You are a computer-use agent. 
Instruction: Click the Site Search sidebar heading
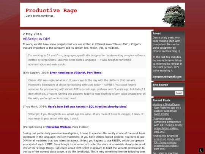coord(160,85)
